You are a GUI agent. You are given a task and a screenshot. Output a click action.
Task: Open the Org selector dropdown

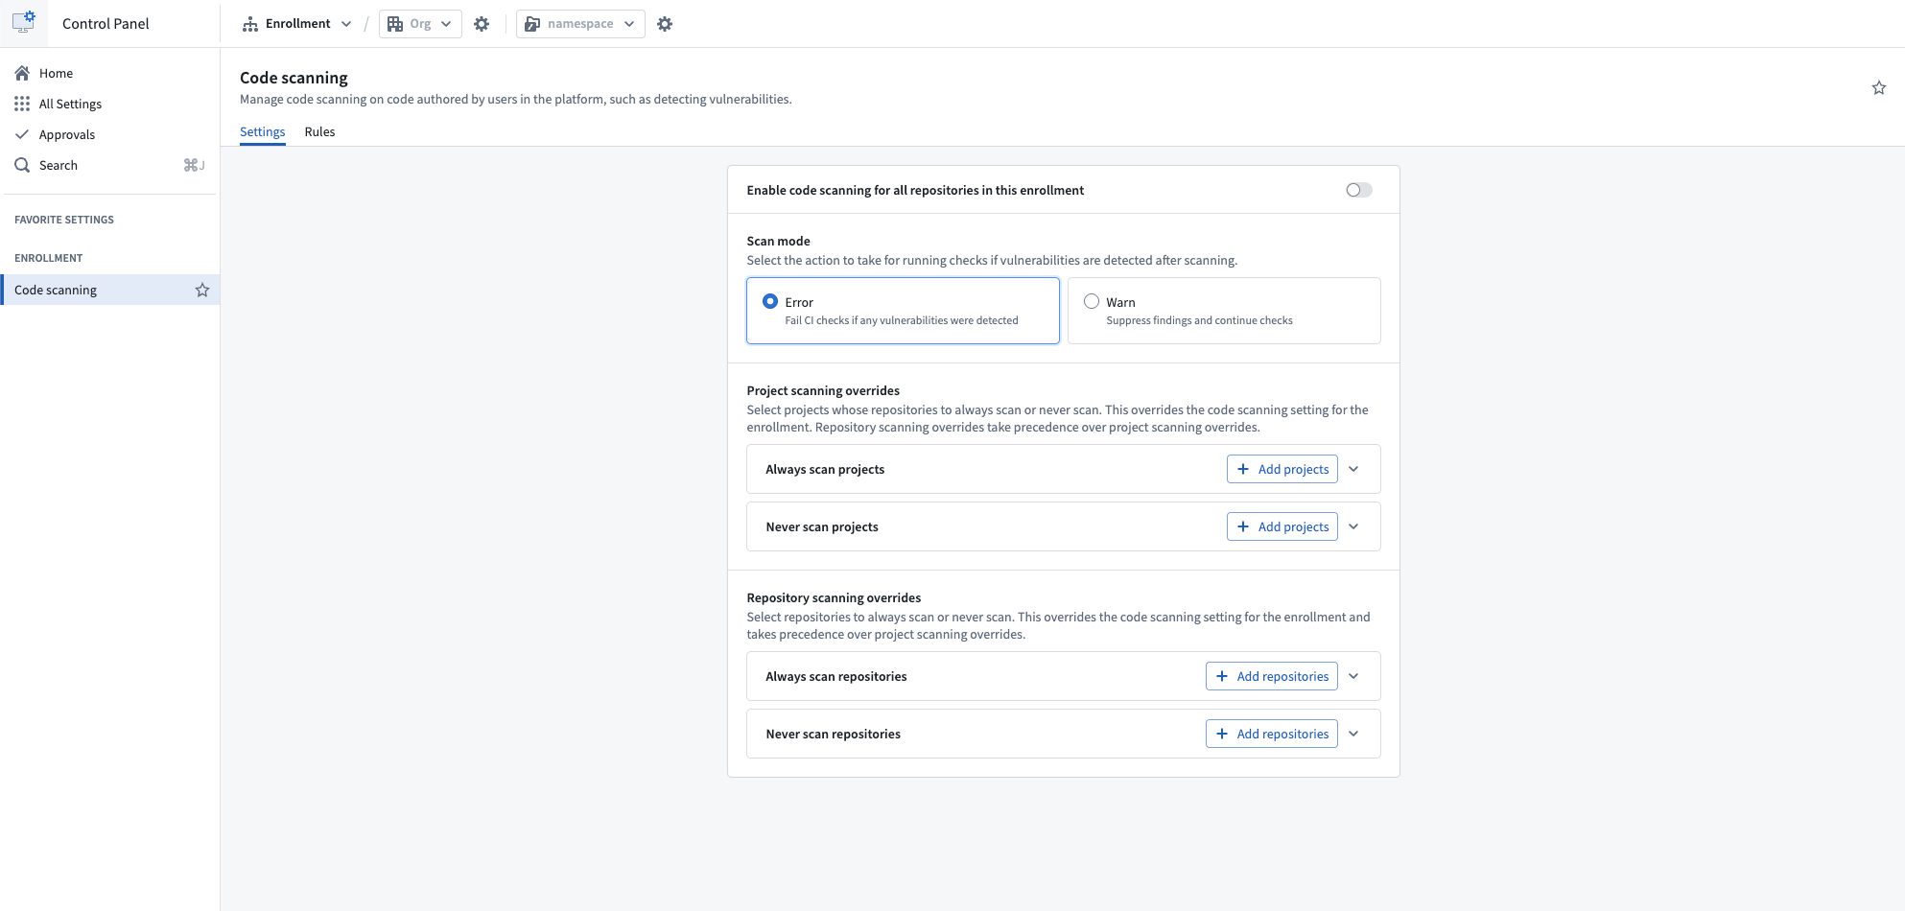[420, 24]
